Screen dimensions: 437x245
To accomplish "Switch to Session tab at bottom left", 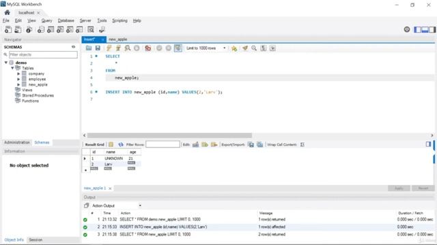I will click(36, 240).
